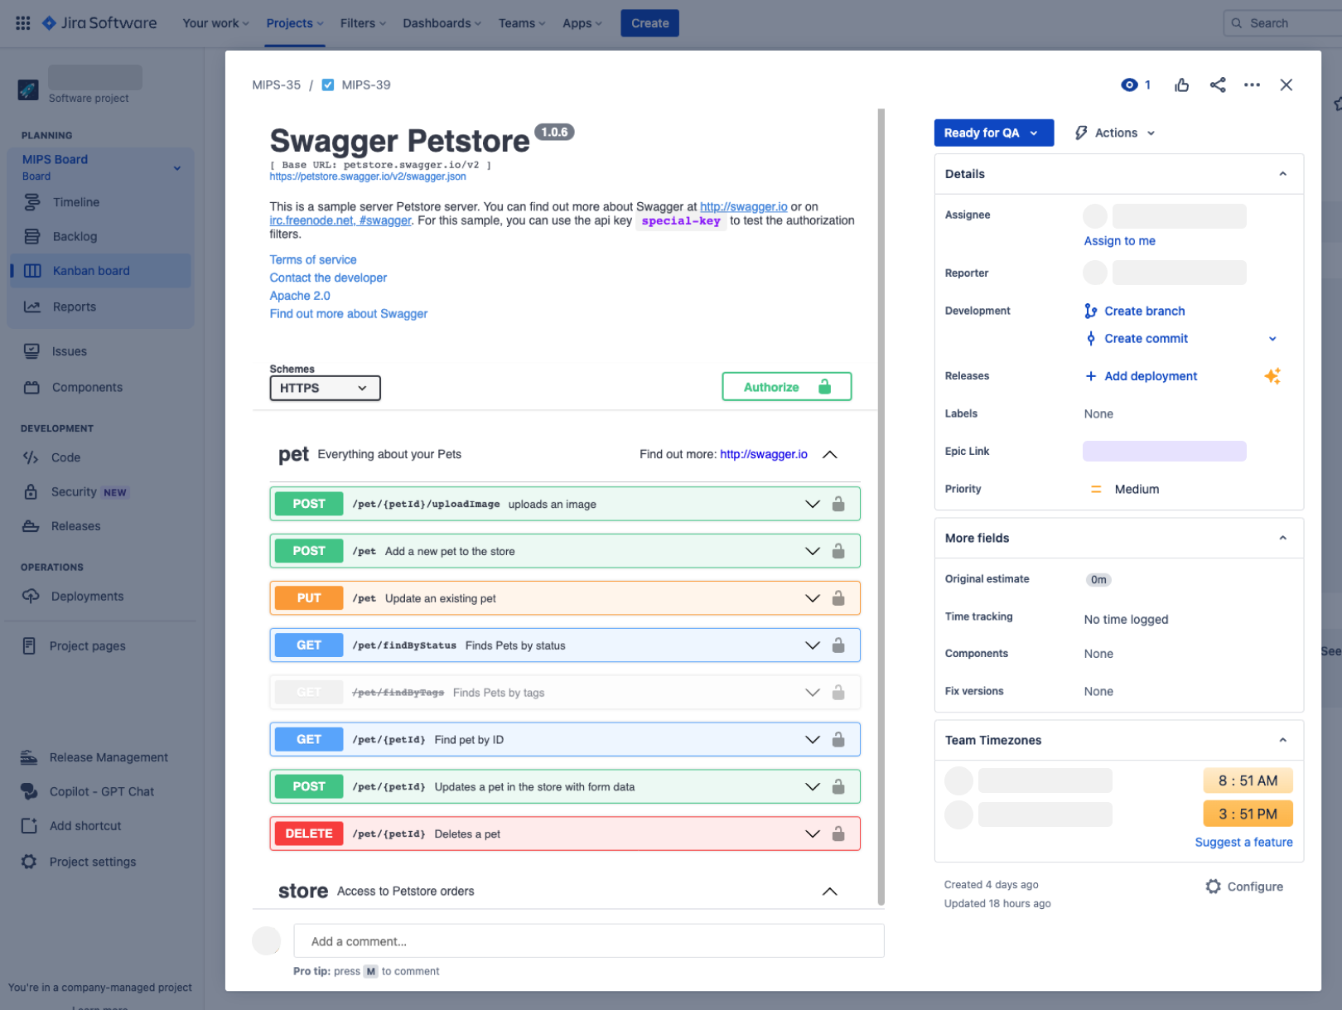The image size is (1342, 1010).
Task: Click the Copilot - GPT Chat icon
Action: 29,791
